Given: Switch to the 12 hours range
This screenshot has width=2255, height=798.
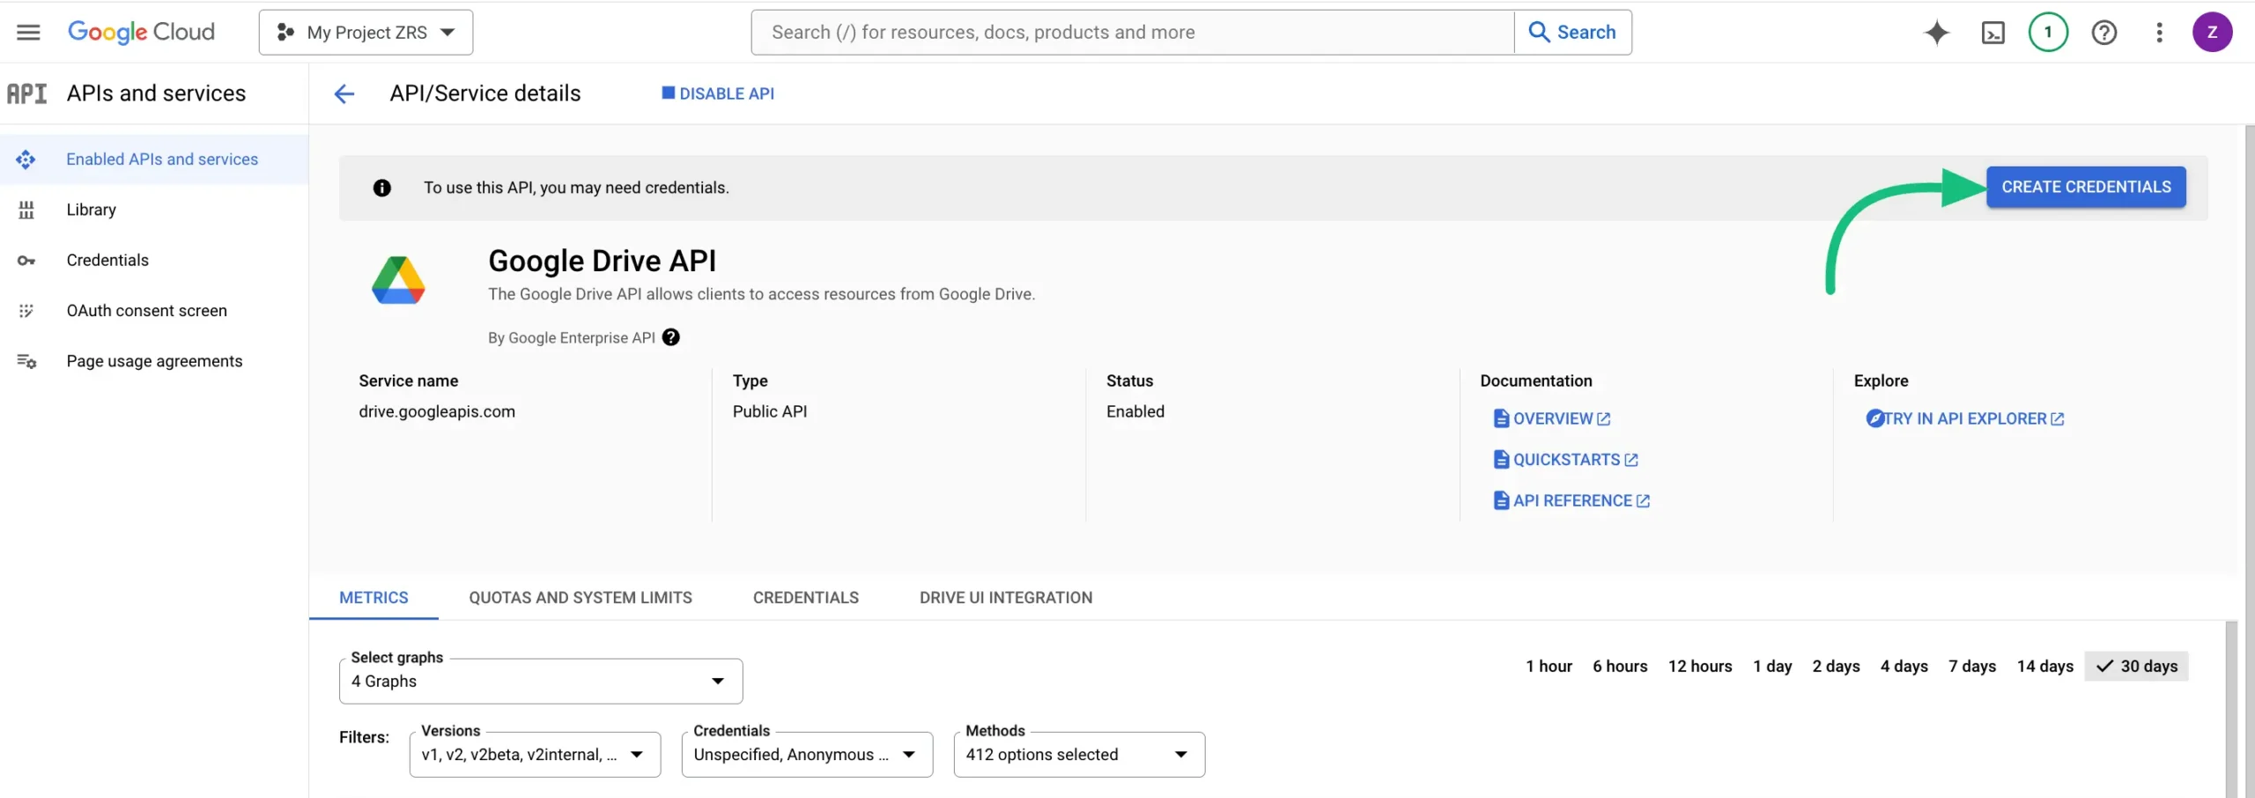Looking at the screenshot, I should (x=1700, y=666).
